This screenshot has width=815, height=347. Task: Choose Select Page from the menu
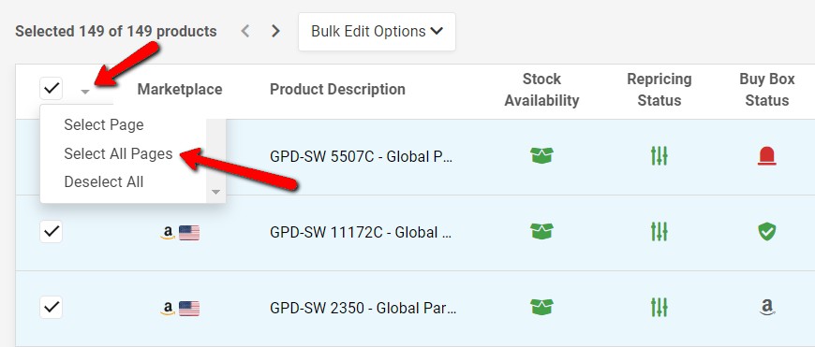[x=103, y=125]
